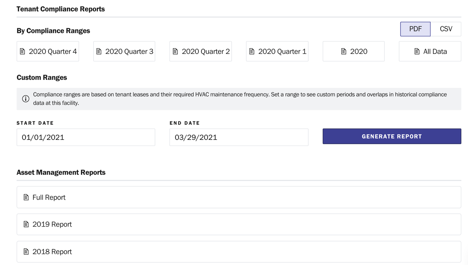This screenshot has height=265, width=468.
Task: Click the 2018 Report document icon
Action: pyautogui.click(x=26, y=252)
